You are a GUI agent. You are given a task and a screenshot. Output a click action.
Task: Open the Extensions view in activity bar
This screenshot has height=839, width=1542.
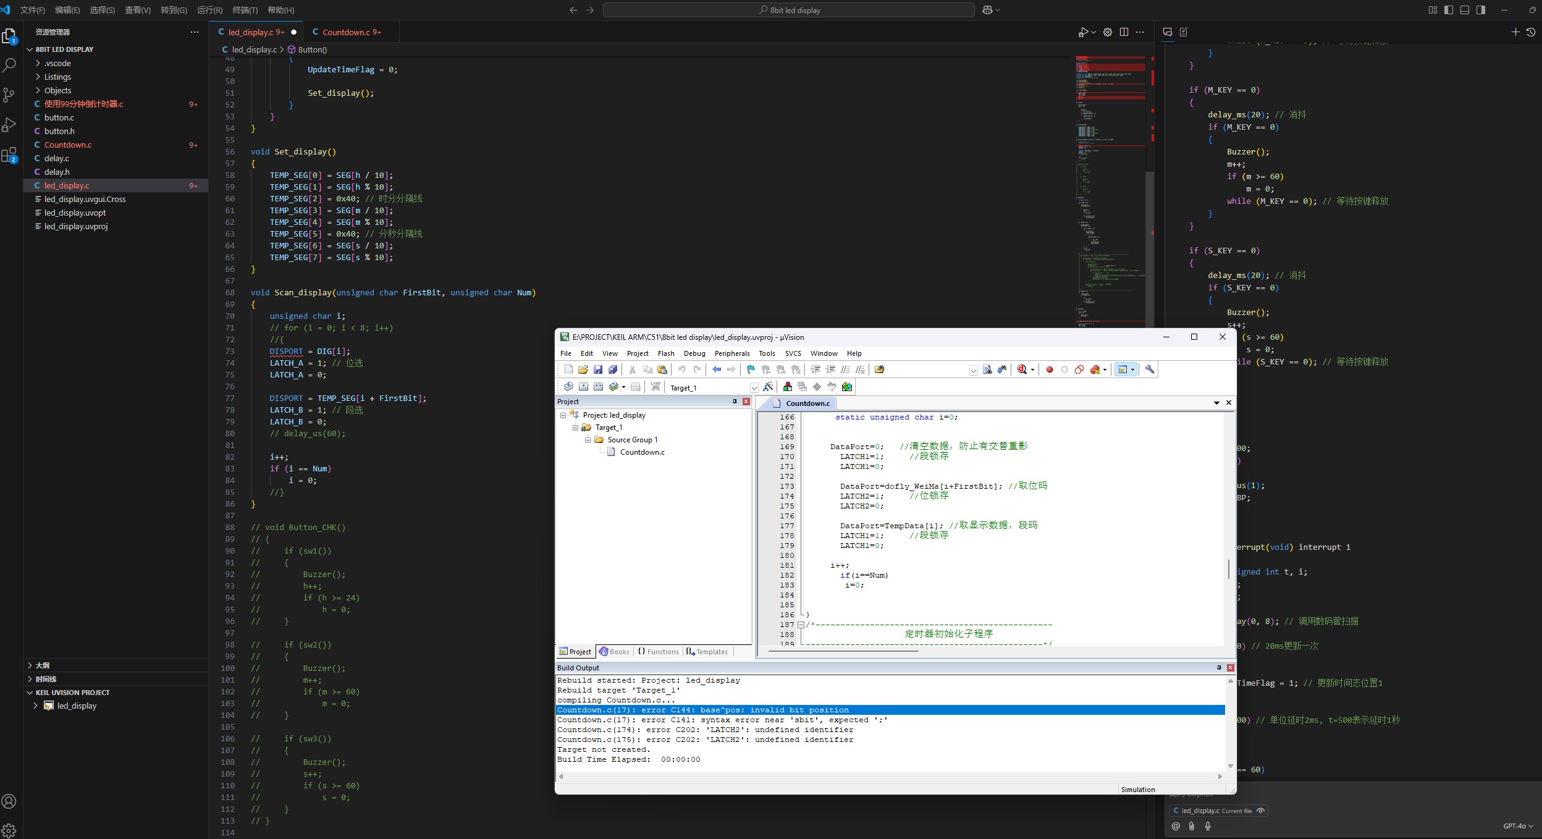pos(9,155)
